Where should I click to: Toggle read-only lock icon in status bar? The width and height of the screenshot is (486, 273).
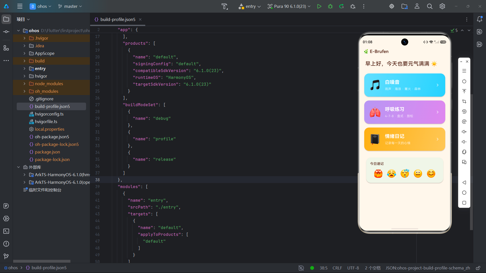tap(478, 268)
